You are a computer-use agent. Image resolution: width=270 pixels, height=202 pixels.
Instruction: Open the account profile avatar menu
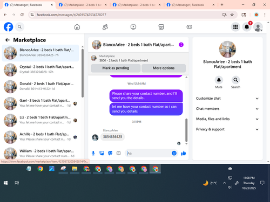coord(258,27)
